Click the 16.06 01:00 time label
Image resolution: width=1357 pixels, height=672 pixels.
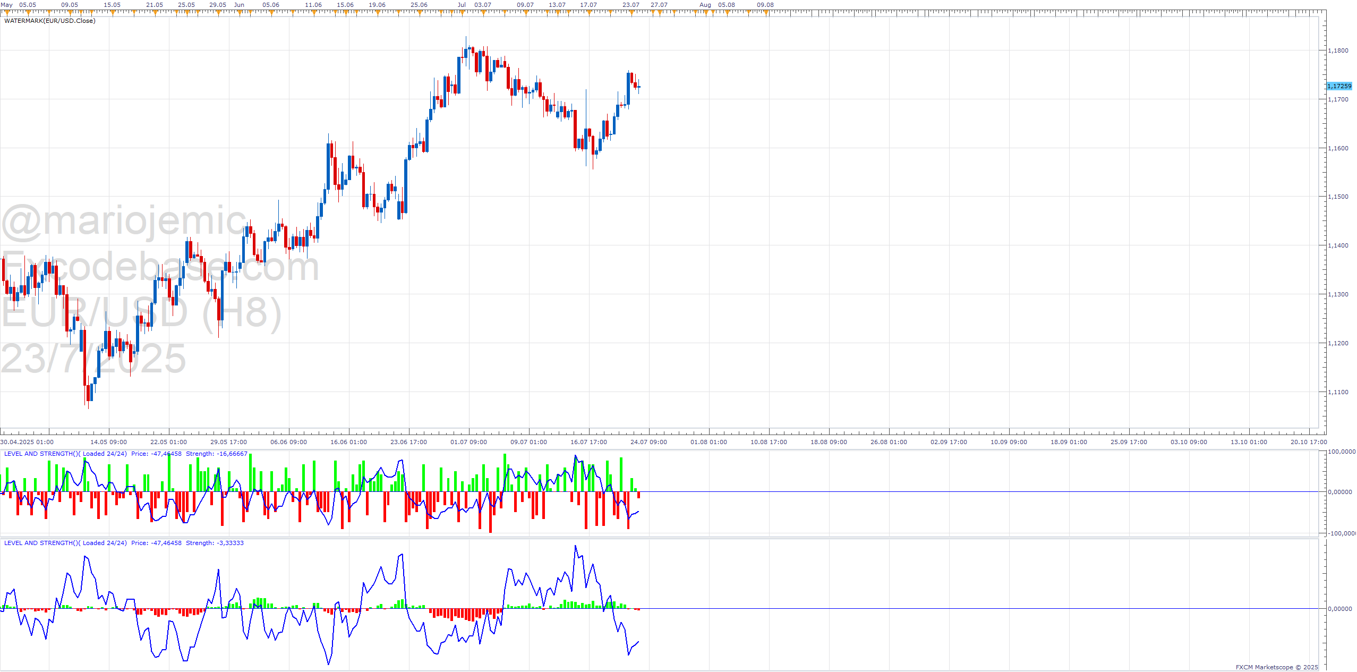(x=348, y=442)
